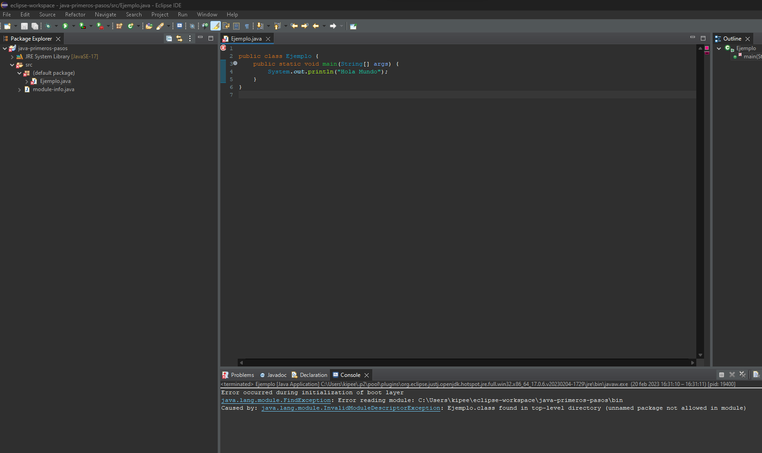Viewport: 762px width, 453px height.
Task: Collapse All in Package Explorer
Action: [169, 39]
